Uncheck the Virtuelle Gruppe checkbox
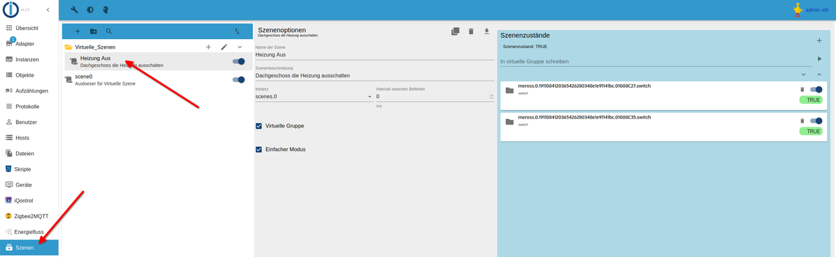The image size is (836, 257). [x=259, y=126]
